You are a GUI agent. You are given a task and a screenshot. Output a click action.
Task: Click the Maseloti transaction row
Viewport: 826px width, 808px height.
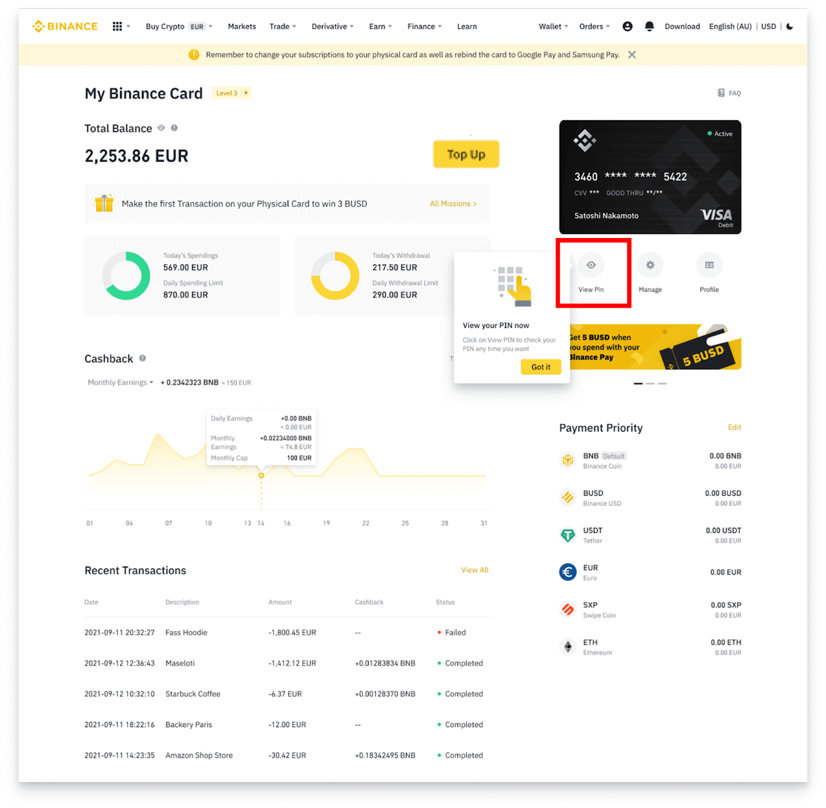(287, 663)
